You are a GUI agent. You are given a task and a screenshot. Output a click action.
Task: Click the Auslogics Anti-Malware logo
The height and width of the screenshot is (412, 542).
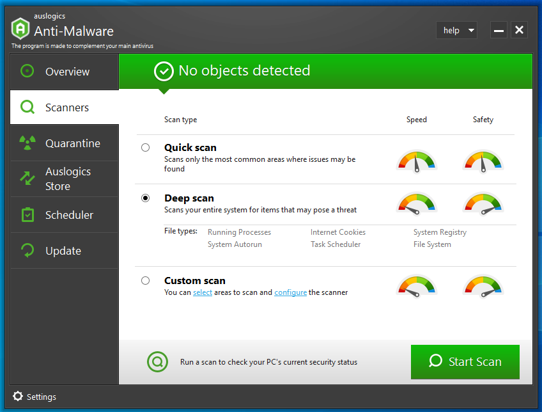(20, 28)
